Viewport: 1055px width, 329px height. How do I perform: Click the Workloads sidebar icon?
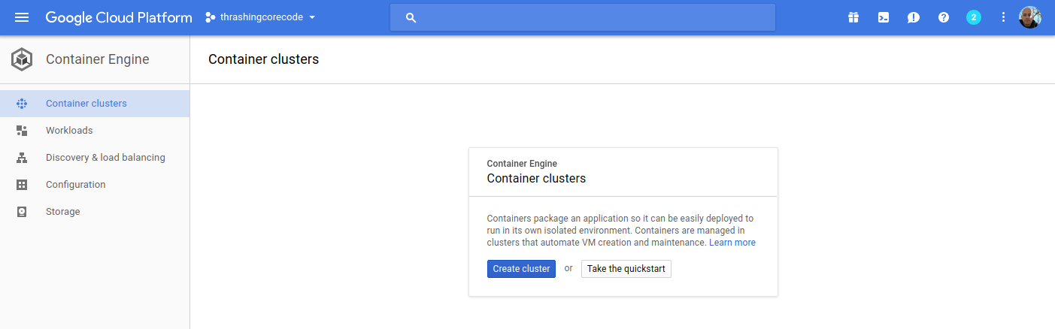[22, 131]
